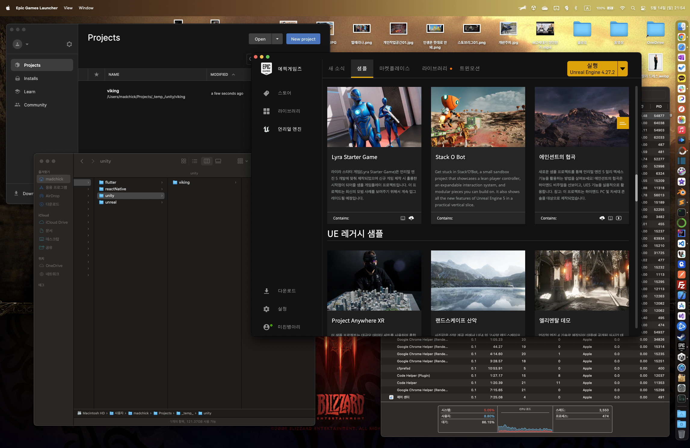Click the Epic library grid icon
690x448 pixels.
tap(266, 111)
